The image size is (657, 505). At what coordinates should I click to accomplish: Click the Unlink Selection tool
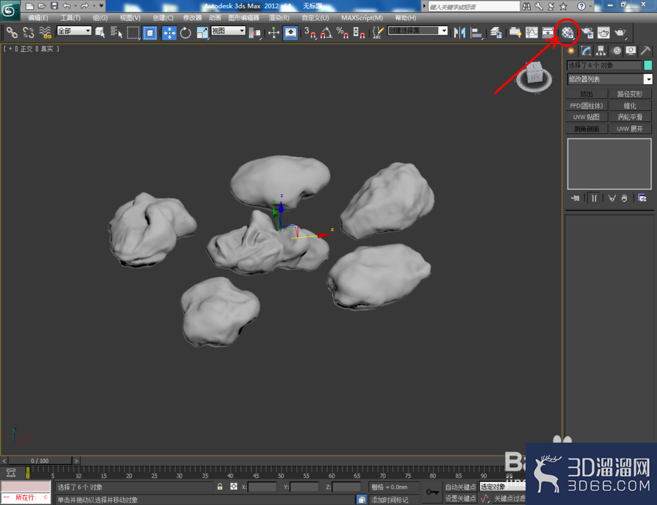click(28, 32)
